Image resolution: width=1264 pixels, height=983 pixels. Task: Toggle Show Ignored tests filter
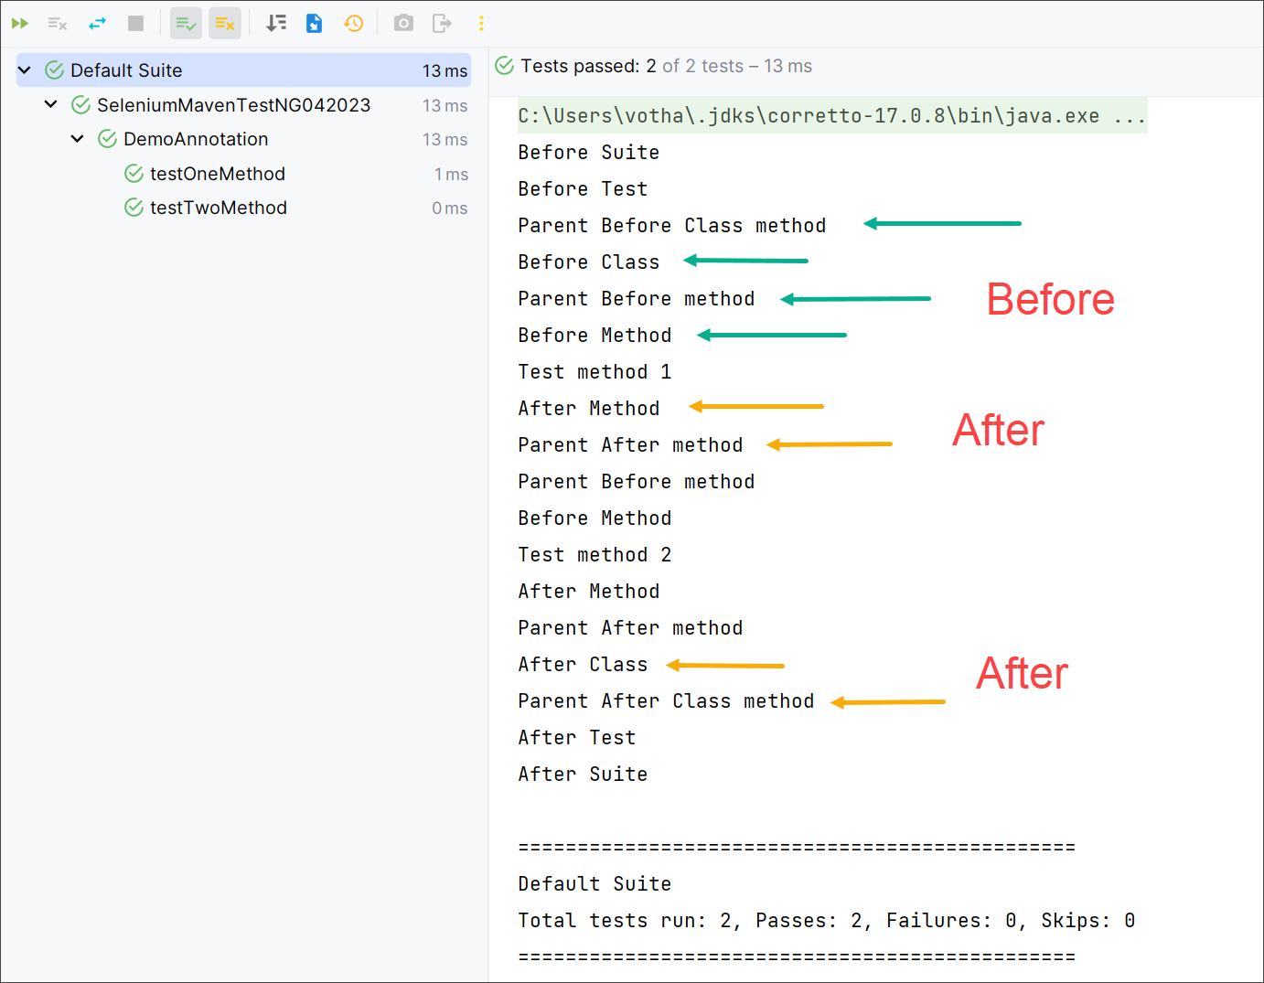[x=225, y=24]
